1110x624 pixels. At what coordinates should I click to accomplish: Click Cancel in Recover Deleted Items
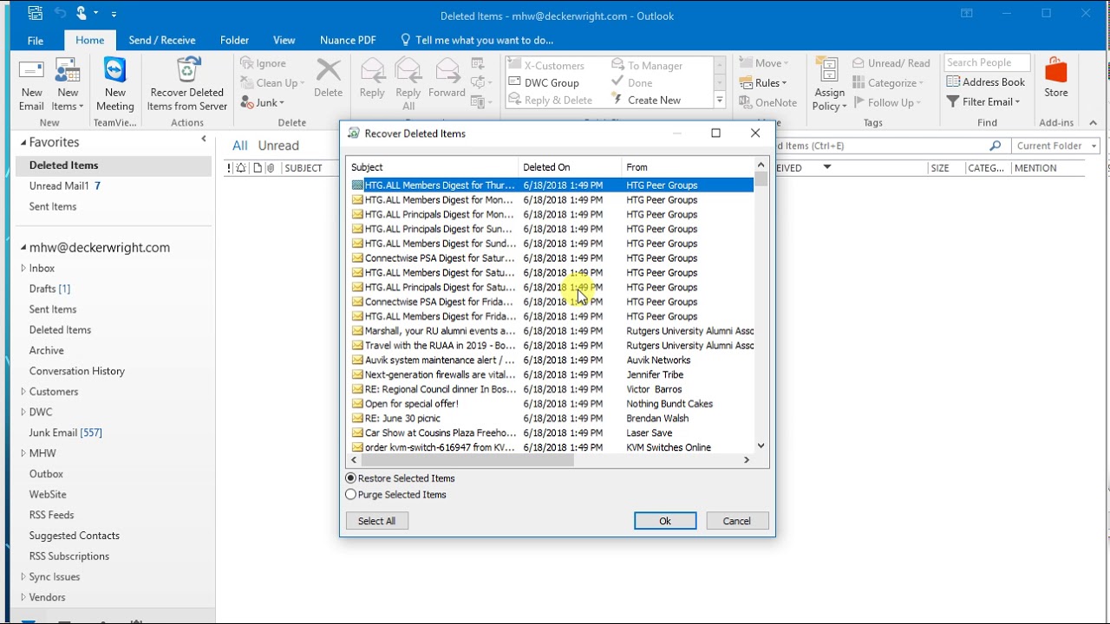(x=737, y=521)
